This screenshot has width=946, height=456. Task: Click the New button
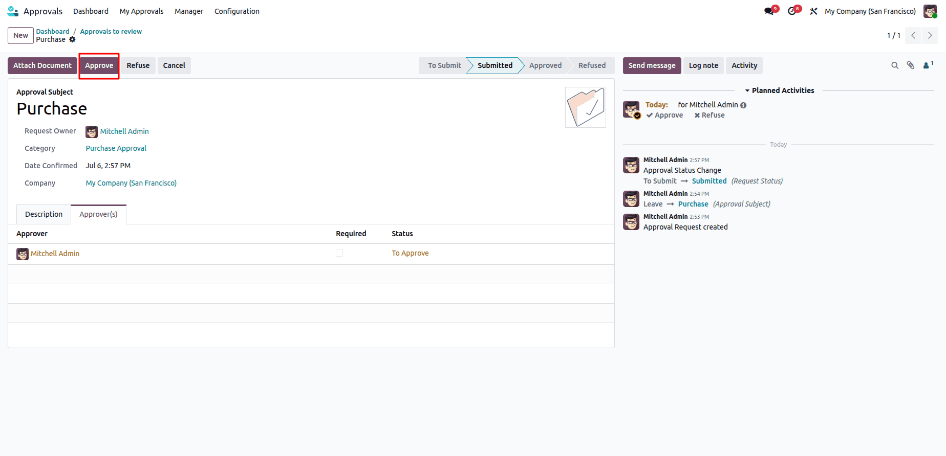pyautogui.click(x=20, y=35)
